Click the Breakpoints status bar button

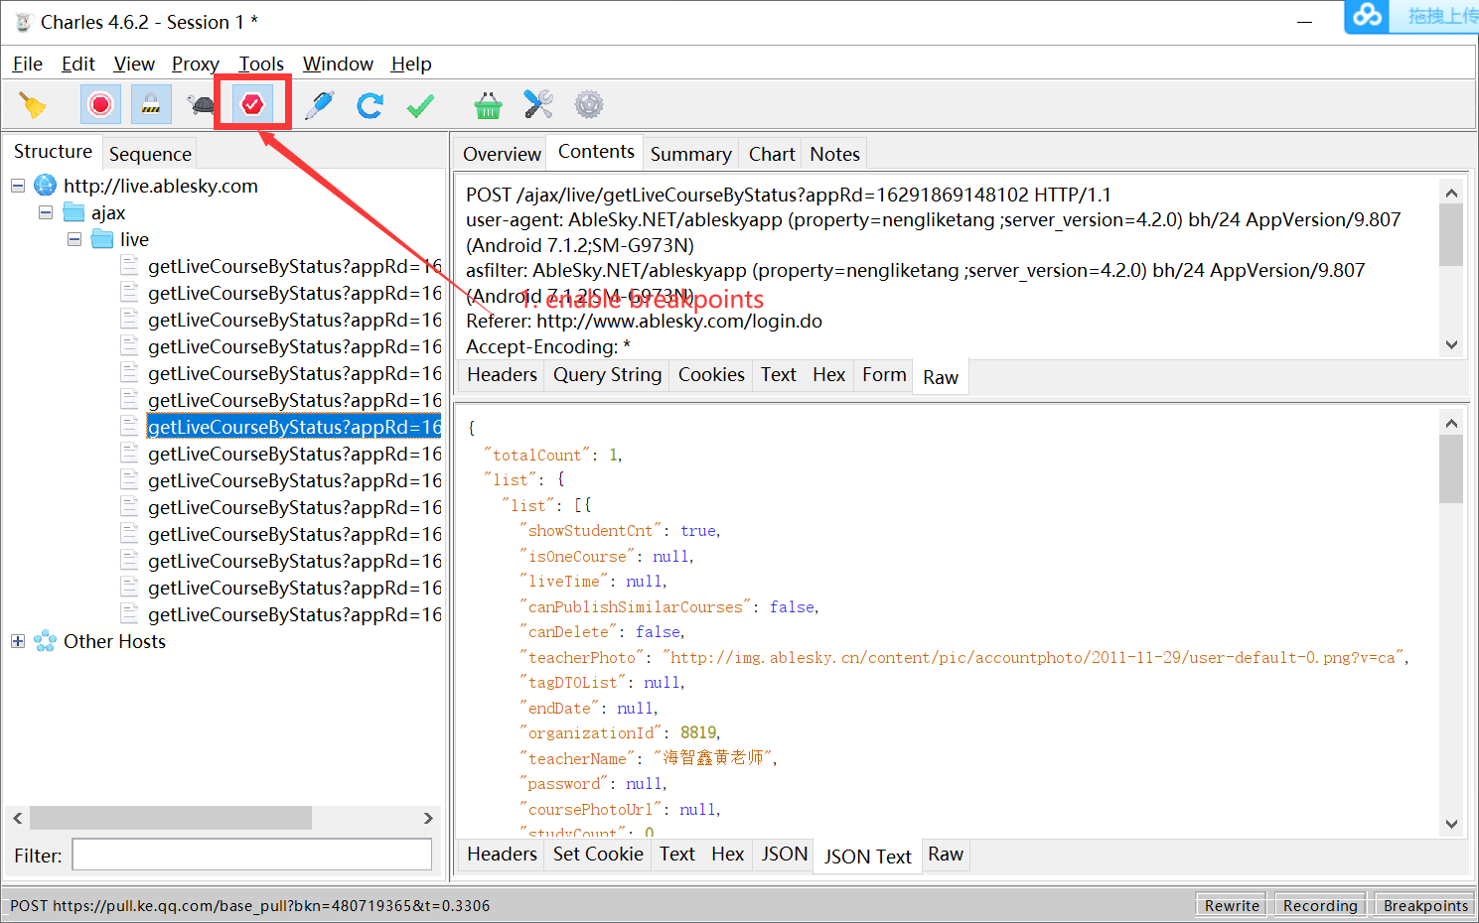[1425, 905]
